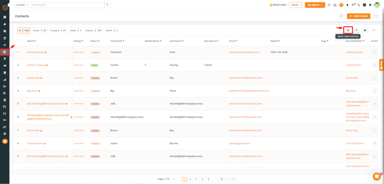This screenshot has width=384, height=184.
Task: Open the envelope mail sidebar icon
Action: click(4, 114)
